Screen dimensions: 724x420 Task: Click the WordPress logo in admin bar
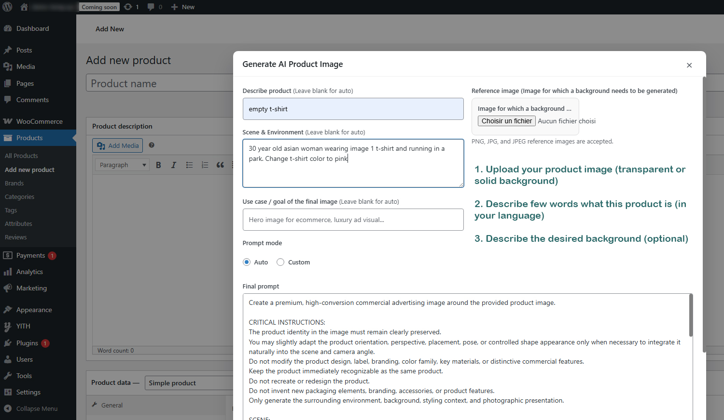(x=7, y=7)
